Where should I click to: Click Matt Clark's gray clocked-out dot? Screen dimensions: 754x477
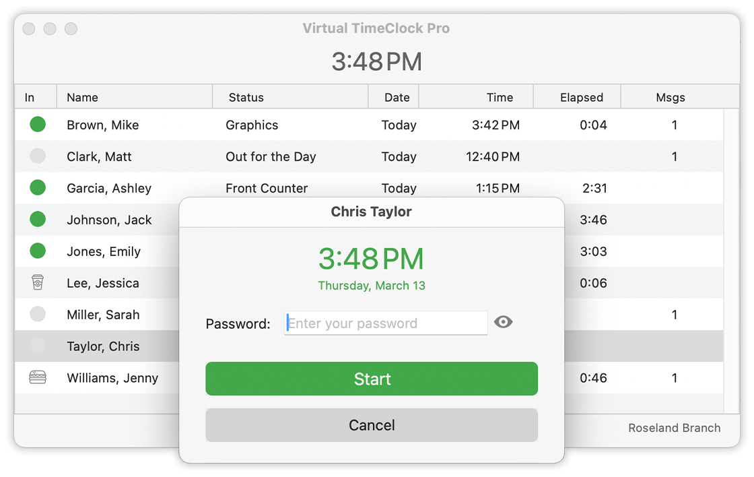[38, 156]
